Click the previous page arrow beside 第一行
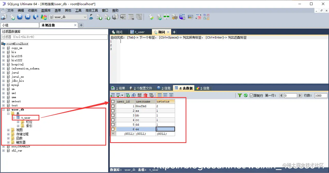 pos(281,95)
